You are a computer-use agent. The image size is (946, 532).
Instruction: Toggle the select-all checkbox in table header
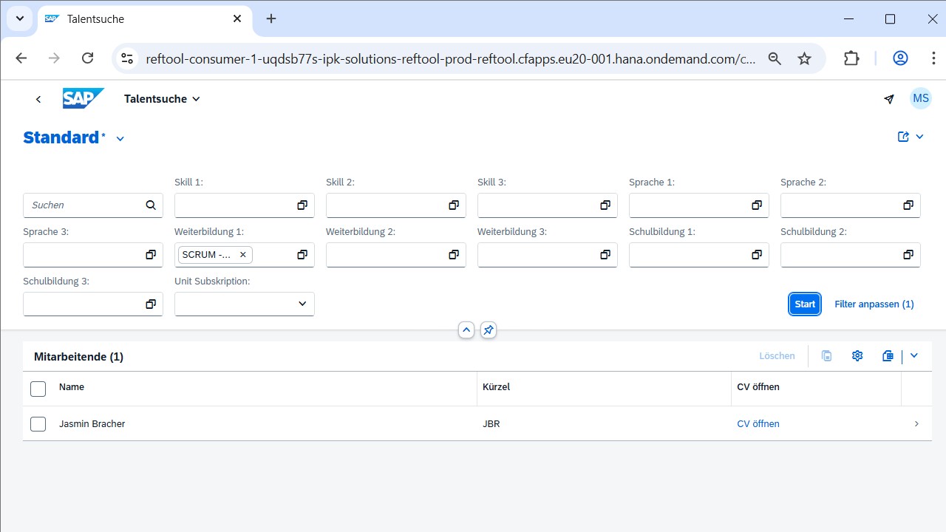(x=38, y=388)
